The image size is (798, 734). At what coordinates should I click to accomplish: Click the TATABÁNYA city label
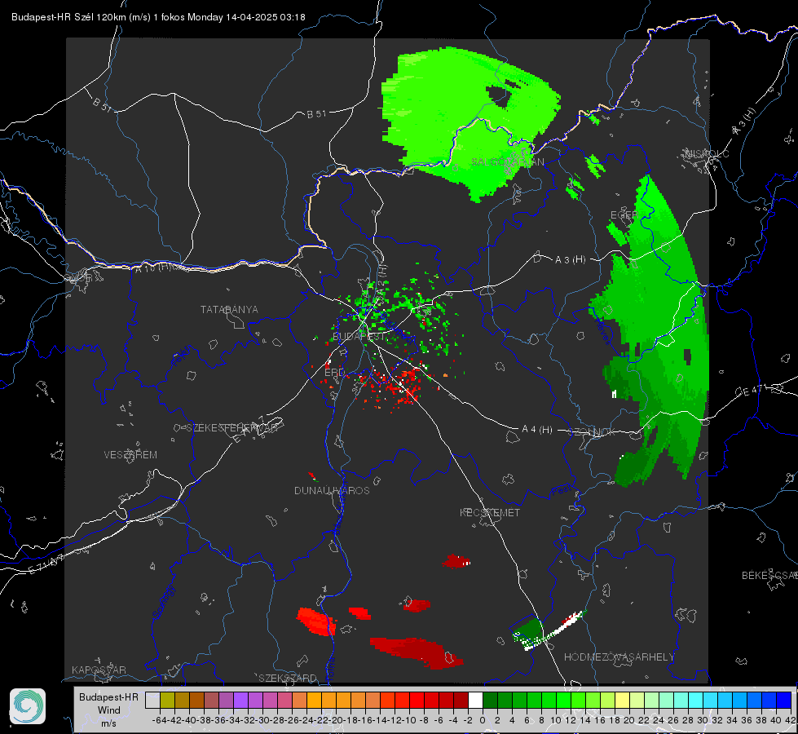coord(229,310)
